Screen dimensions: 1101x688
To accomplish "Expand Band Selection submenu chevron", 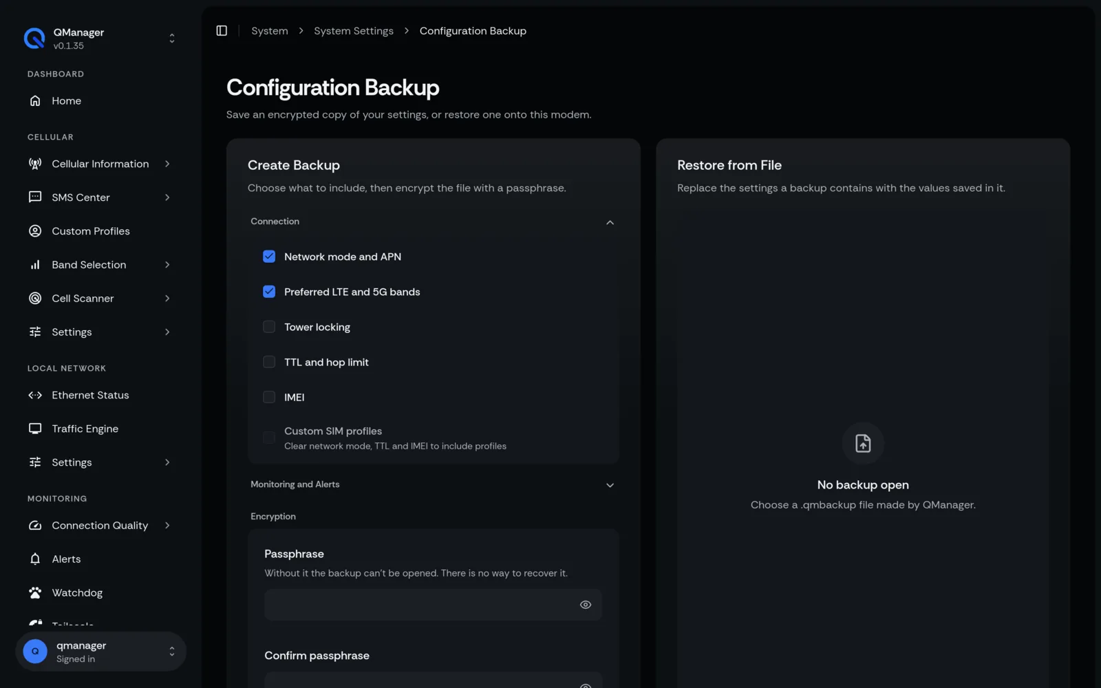I will pos(167,265).
